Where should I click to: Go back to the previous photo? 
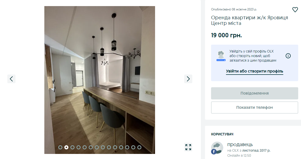(11, 79)
